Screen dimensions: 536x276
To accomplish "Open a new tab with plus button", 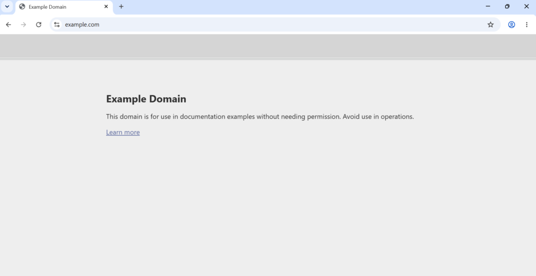I will tap(121, 6).
